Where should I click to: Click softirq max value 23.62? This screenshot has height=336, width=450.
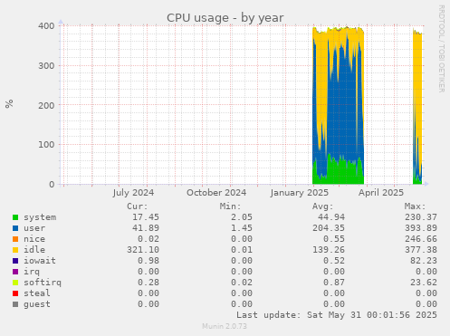pyautogui.click(x=424, y=283)
